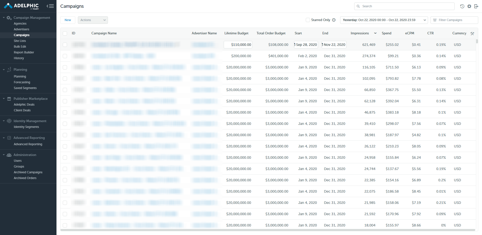Open History in the sidebar
This screenshot has width=482, height=235.
point(19,58)
